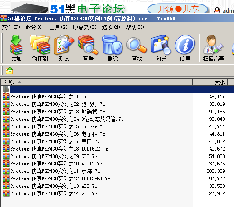Screen dimensions: 234x207
Task: Run the 测试 (Test) archive tool
Action: (64, 48)
